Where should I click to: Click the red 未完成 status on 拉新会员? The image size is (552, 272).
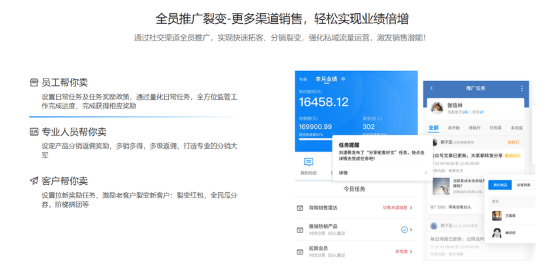pyautogui.click(x=401, y=251)
